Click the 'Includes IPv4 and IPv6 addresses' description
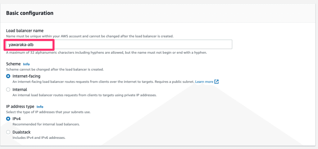This screenshot has width=318, height=149. coord(39,138)
